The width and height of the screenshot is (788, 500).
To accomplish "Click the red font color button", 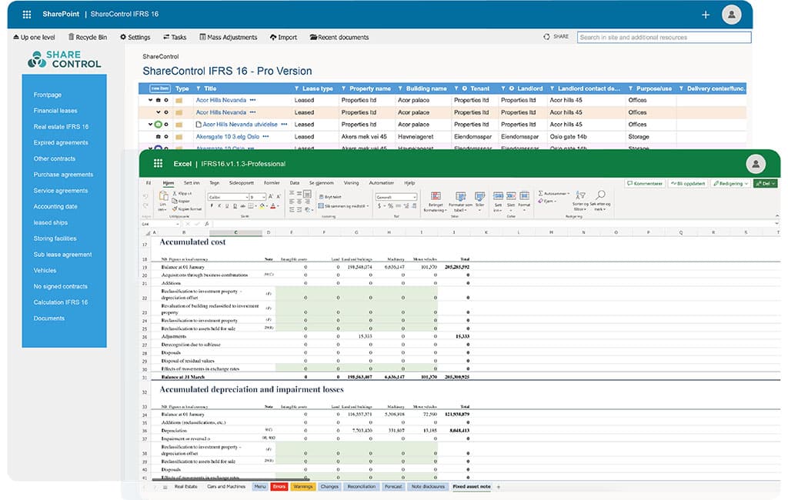I will coord(273,206).
